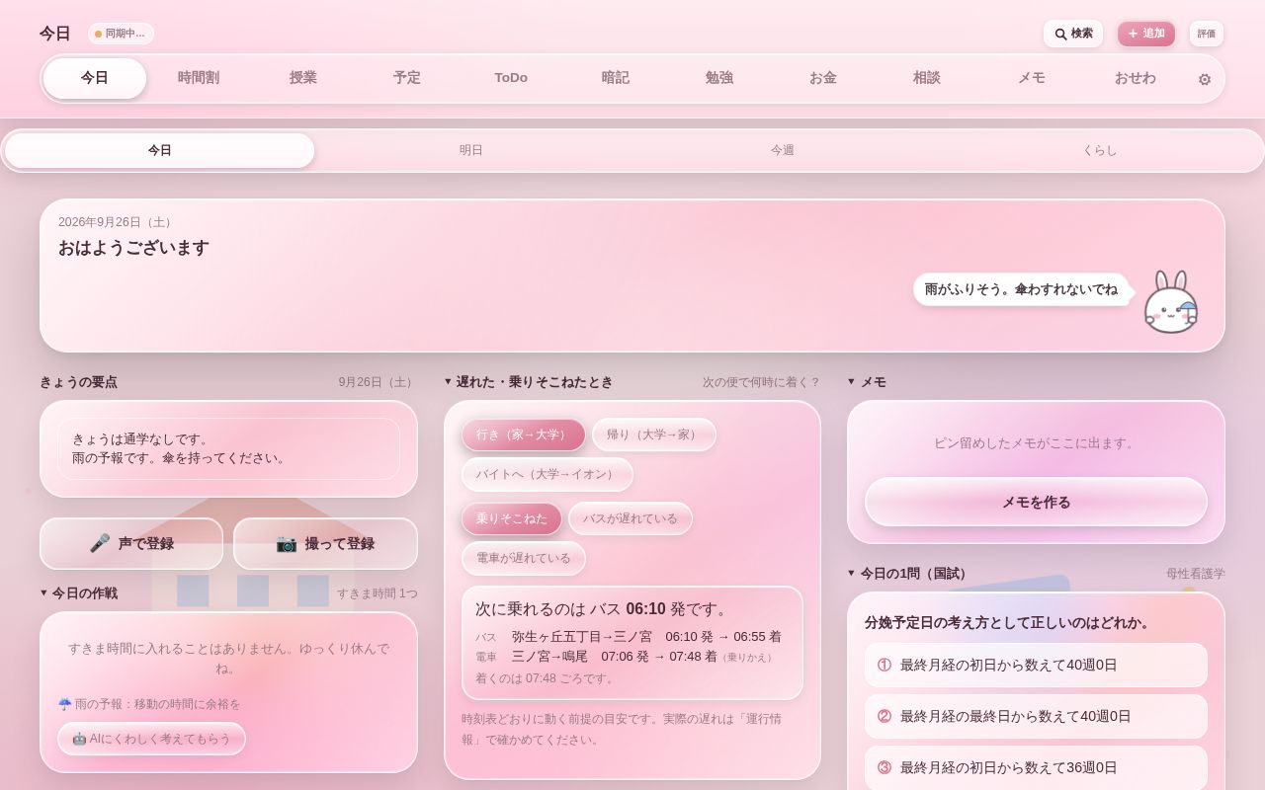1265x790 pixels.
Task: Choose the 電車が遅れている situation chip
Action: click(x=523, y=558)
